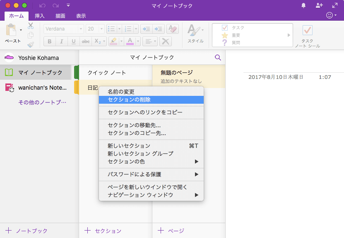
Task: Click the search magnifier icon
Action: [218, 57]
